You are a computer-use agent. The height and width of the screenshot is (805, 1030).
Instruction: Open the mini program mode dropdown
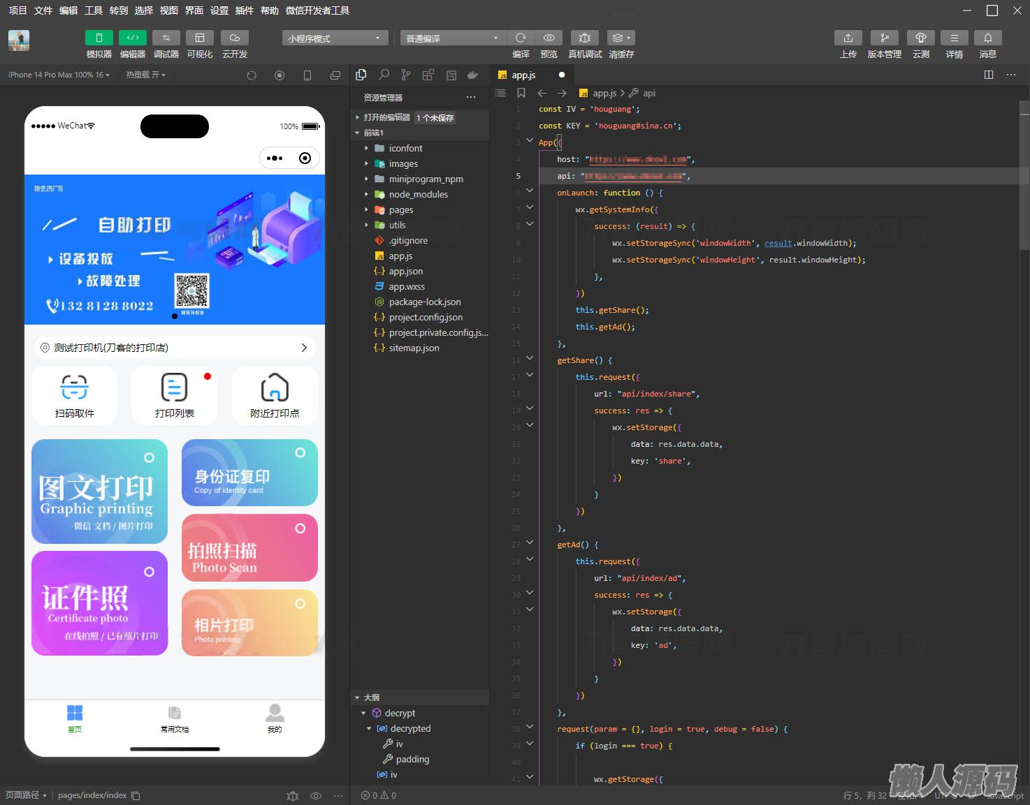click(x=335, y=38)
